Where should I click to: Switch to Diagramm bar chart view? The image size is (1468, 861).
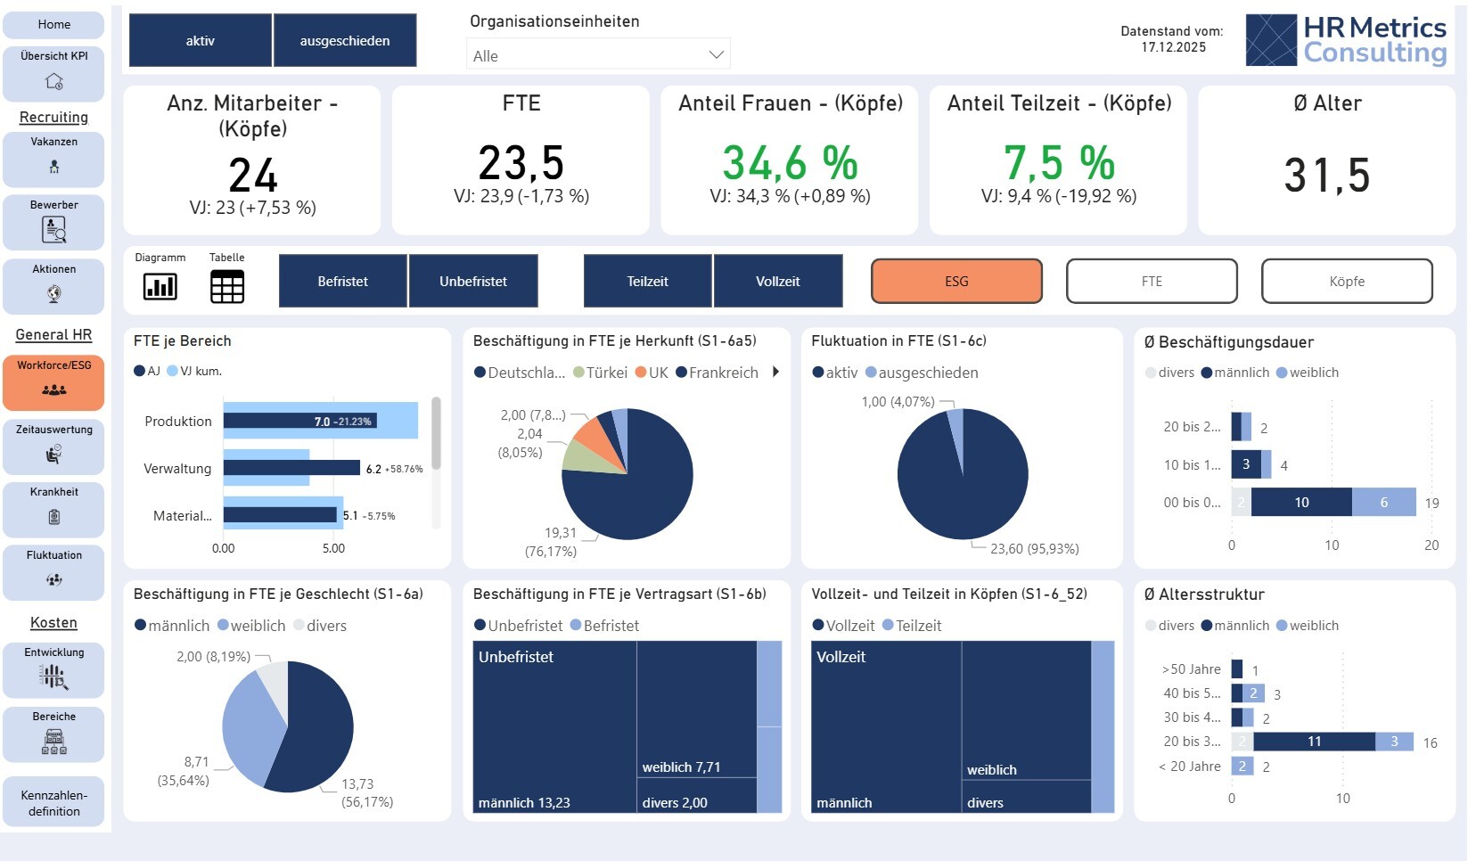coord(160,287)
